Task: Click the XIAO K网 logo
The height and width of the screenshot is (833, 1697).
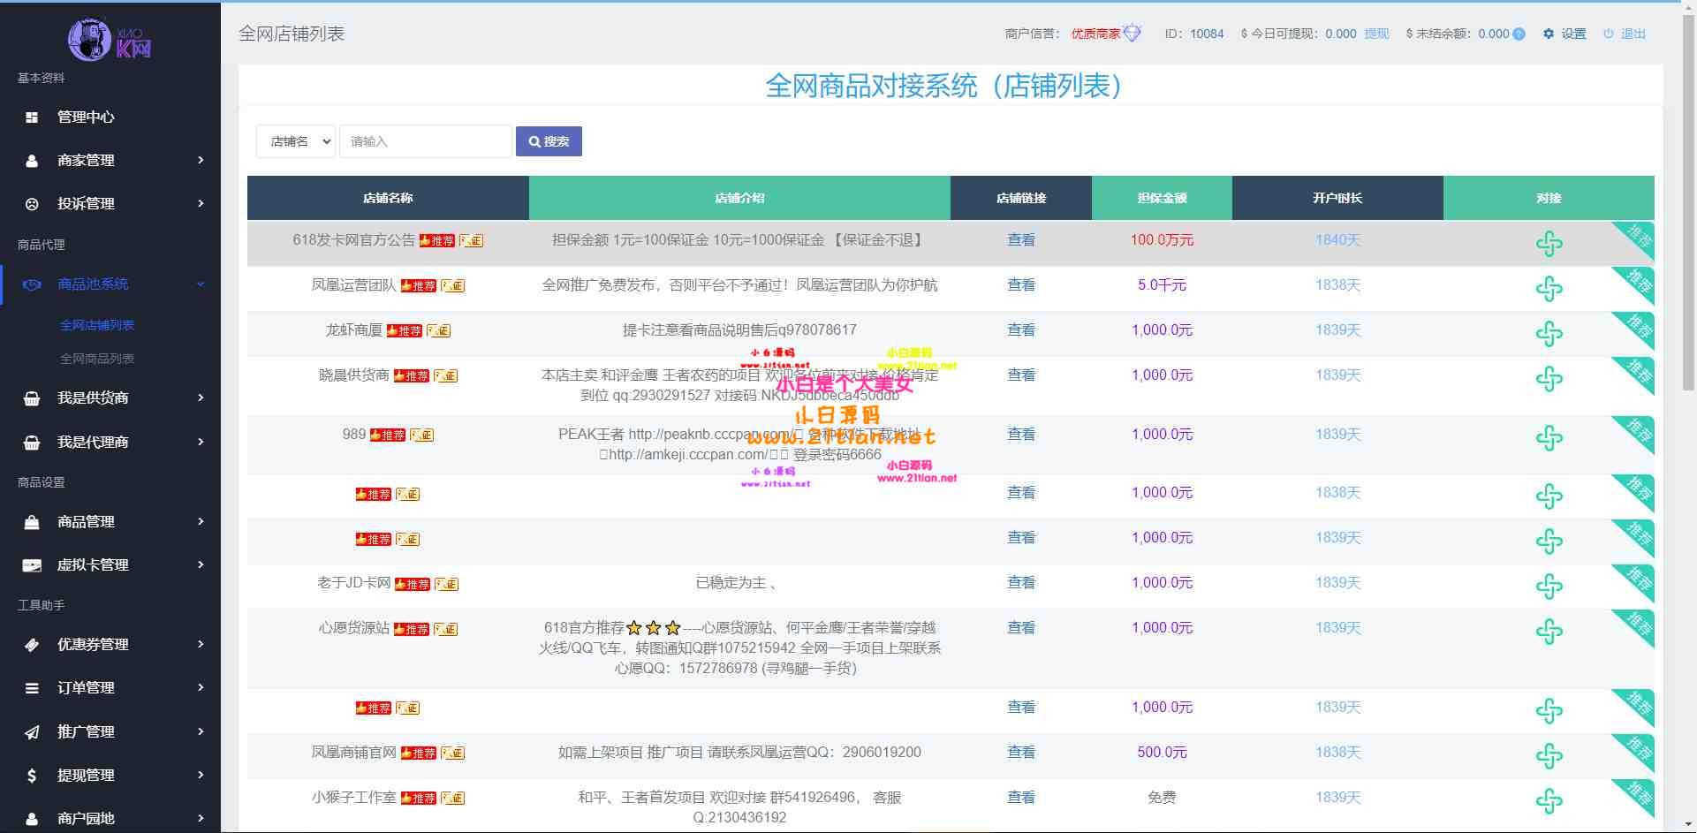Action: 110,40
